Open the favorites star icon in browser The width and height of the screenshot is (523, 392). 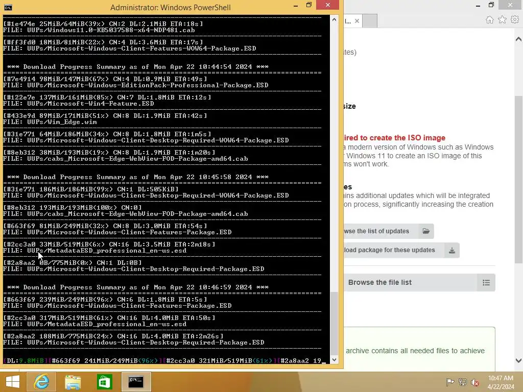(502, 20)
